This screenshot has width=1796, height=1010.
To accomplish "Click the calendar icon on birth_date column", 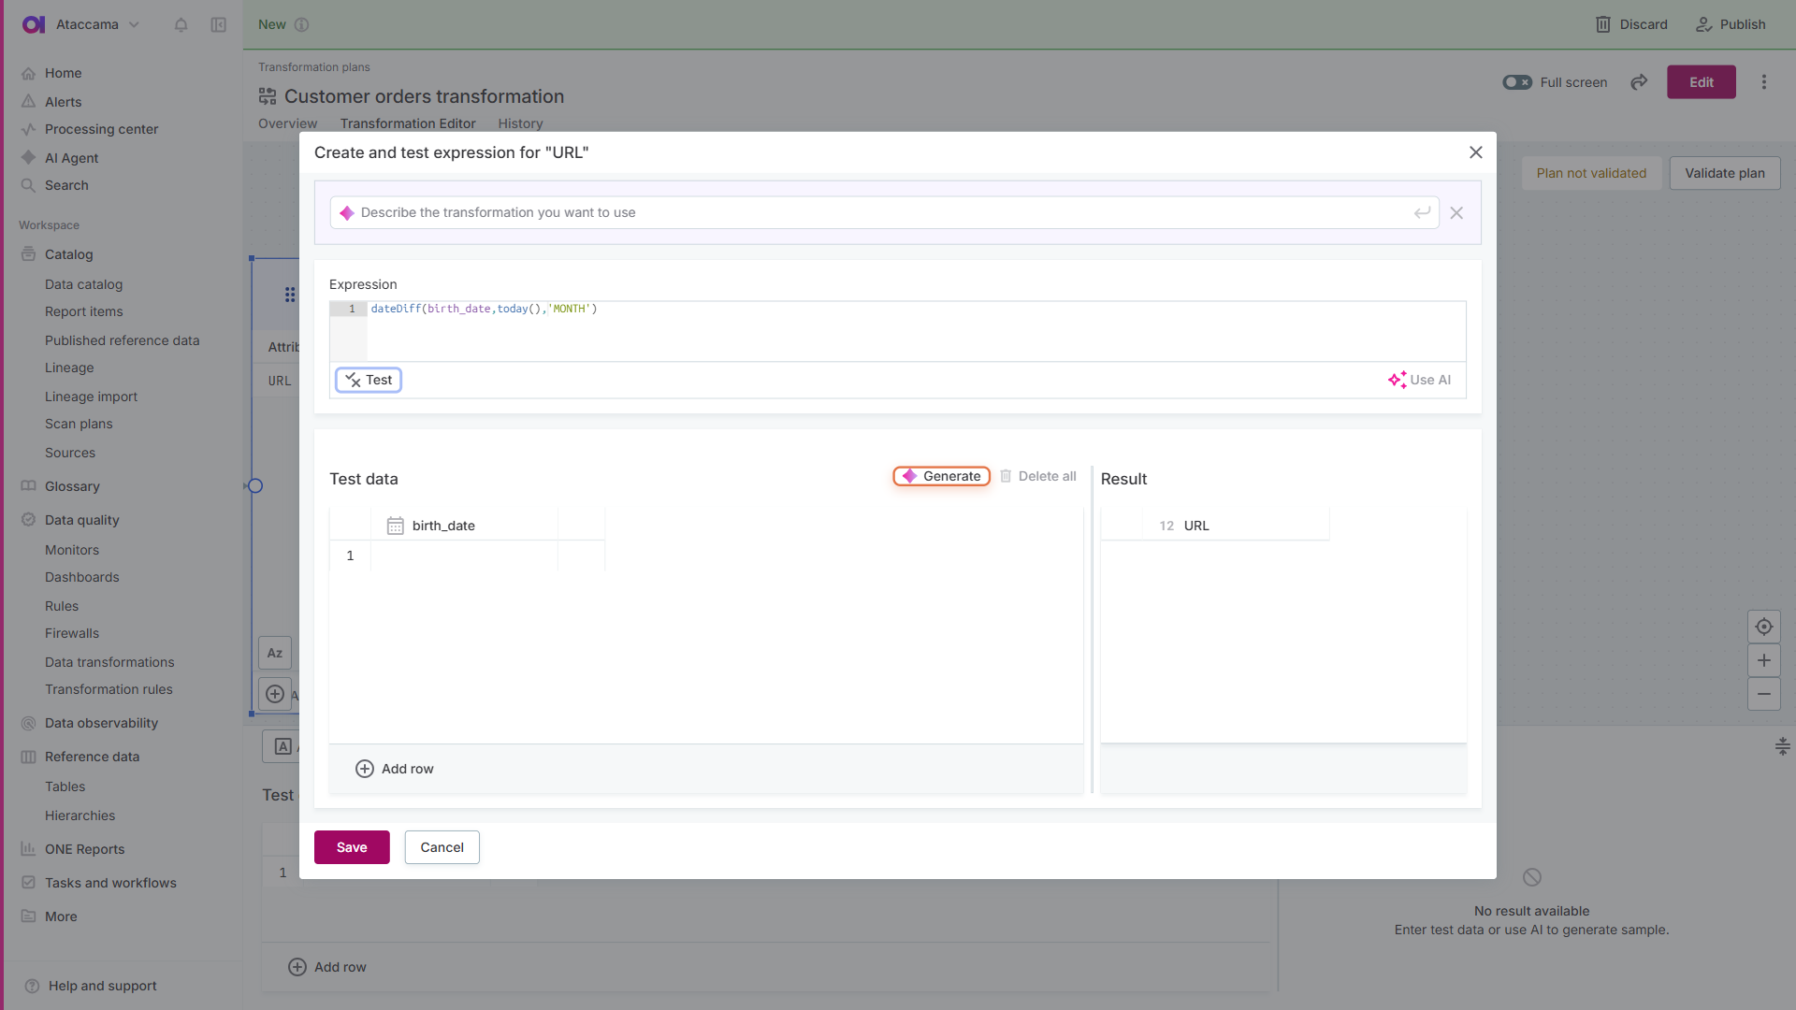I will click(395, 525).
